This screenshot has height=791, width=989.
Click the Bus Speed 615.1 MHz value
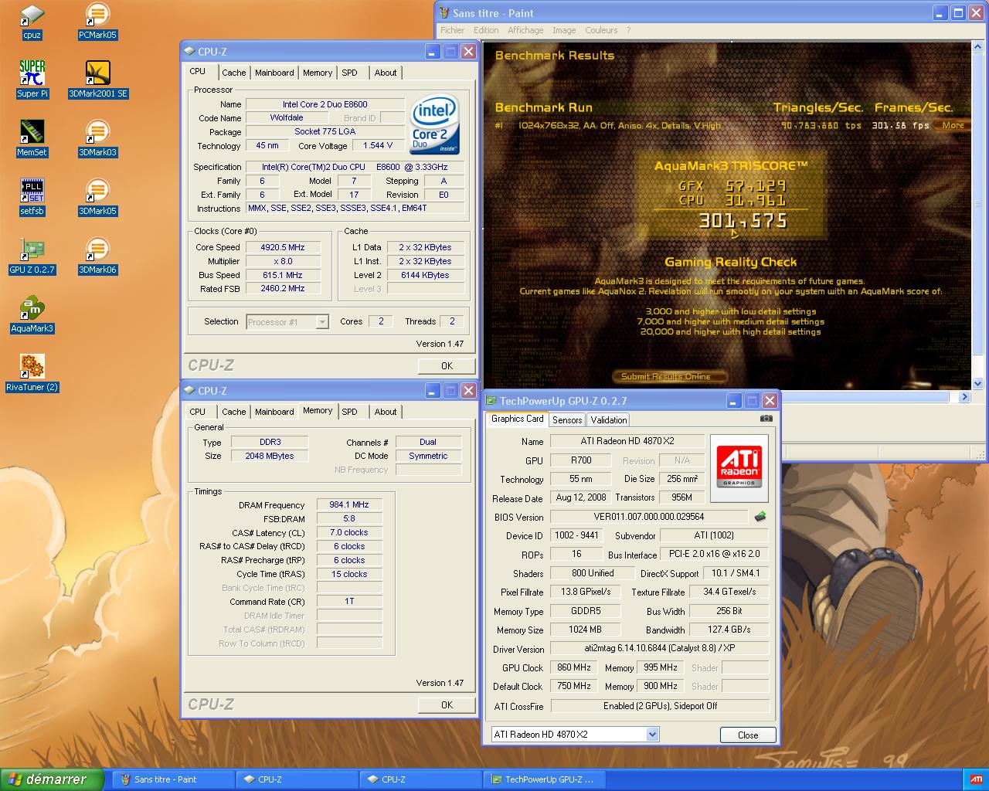click(282, 275)
